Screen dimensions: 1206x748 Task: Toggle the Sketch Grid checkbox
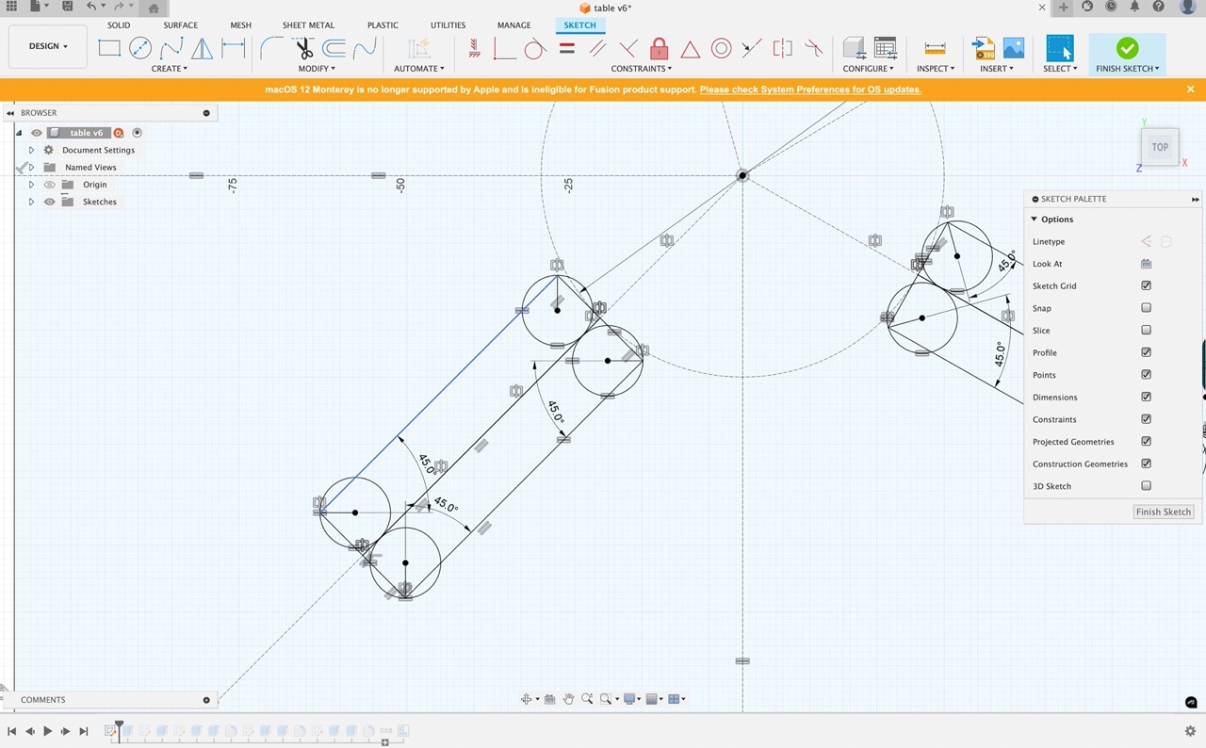[1146, 285]
